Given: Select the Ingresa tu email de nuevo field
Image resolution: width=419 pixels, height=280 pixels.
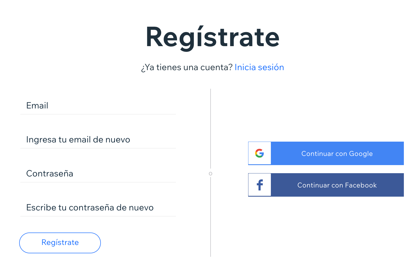Looking at the screenshot, I should 98,139.
